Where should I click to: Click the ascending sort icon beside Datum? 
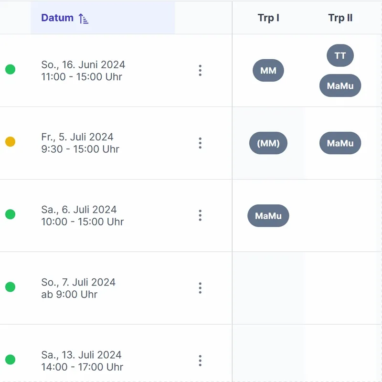tap(84, 19)
